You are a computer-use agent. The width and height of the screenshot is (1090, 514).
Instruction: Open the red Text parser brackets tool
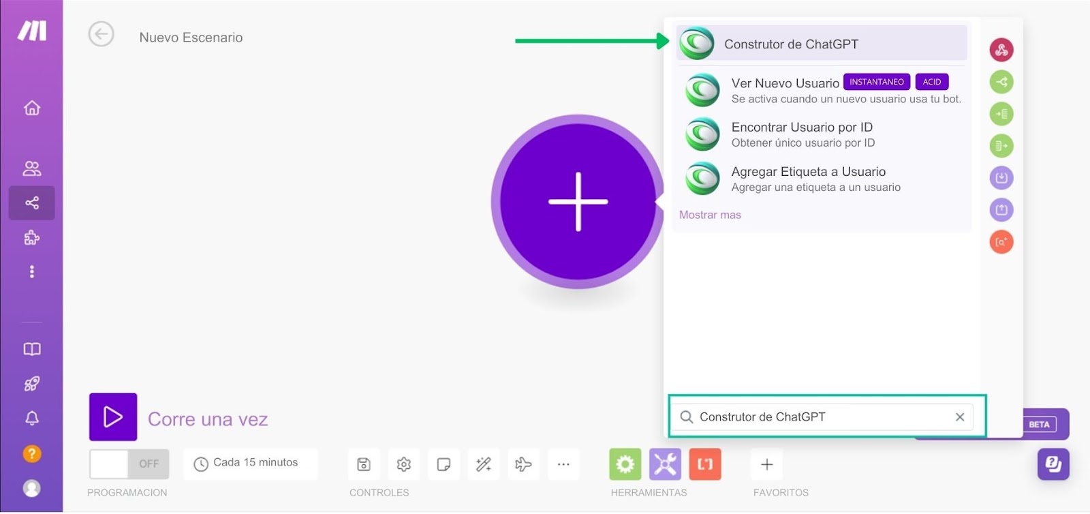pos(705,464)
